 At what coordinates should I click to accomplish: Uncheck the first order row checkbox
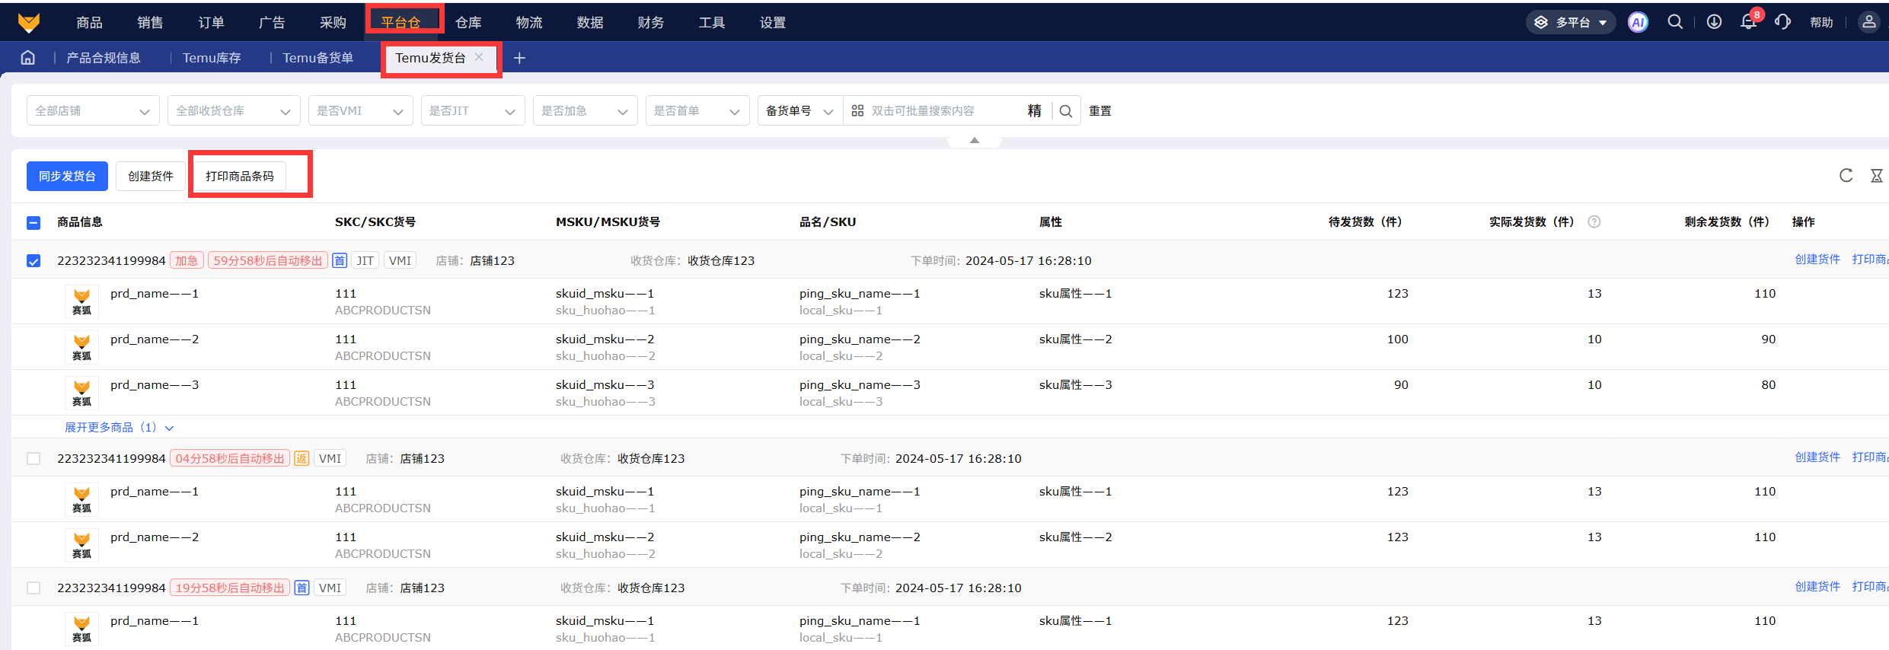tap(34, 261)
